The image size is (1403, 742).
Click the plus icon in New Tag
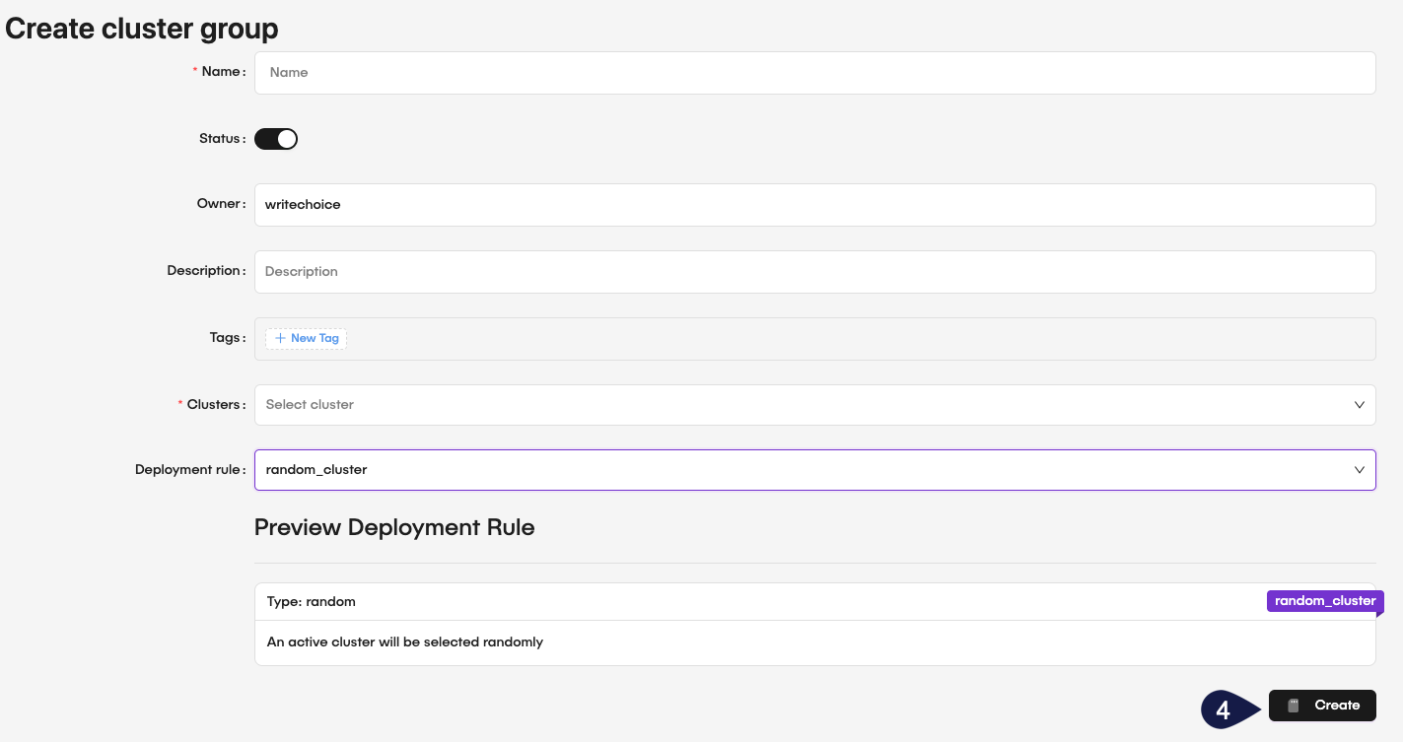[x=280, y=338]
